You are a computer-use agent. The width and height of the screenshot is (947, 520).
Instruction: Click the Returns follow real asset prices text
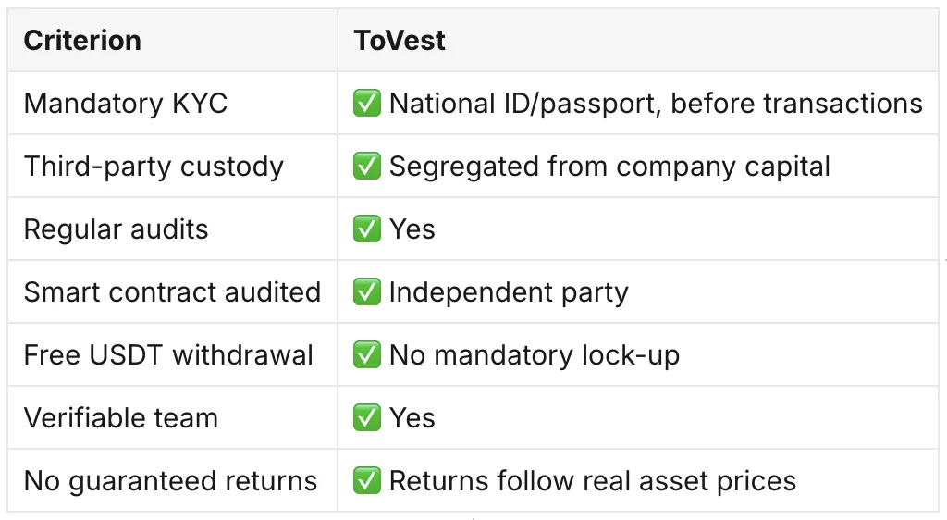(593, 481)
